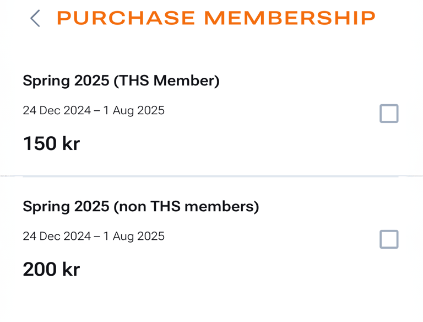The width and height of the screenshot is (423, 322).
Task: Click the (non THS members) parenthetical label
Action: tap(186, 207)
